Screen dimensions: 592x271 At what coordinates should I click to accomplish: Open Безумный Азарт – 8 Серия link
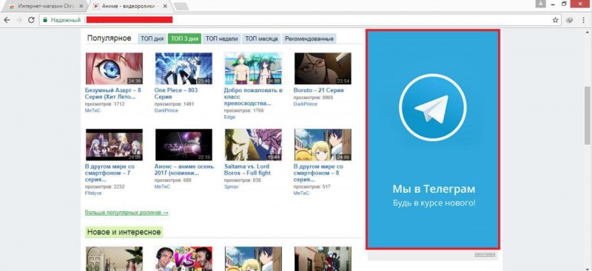(x=113, y=94)
